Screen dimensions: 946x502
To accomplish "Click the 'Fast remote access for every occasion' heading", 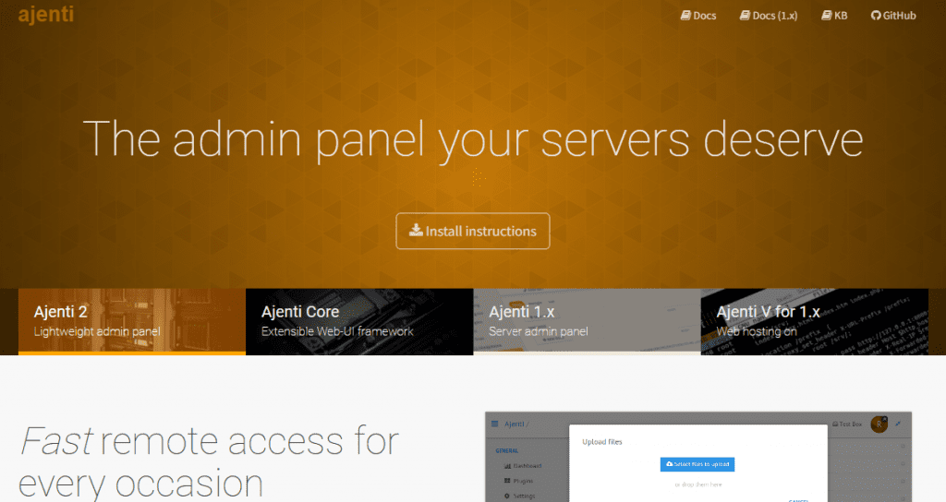I will (x=208, y=462).
